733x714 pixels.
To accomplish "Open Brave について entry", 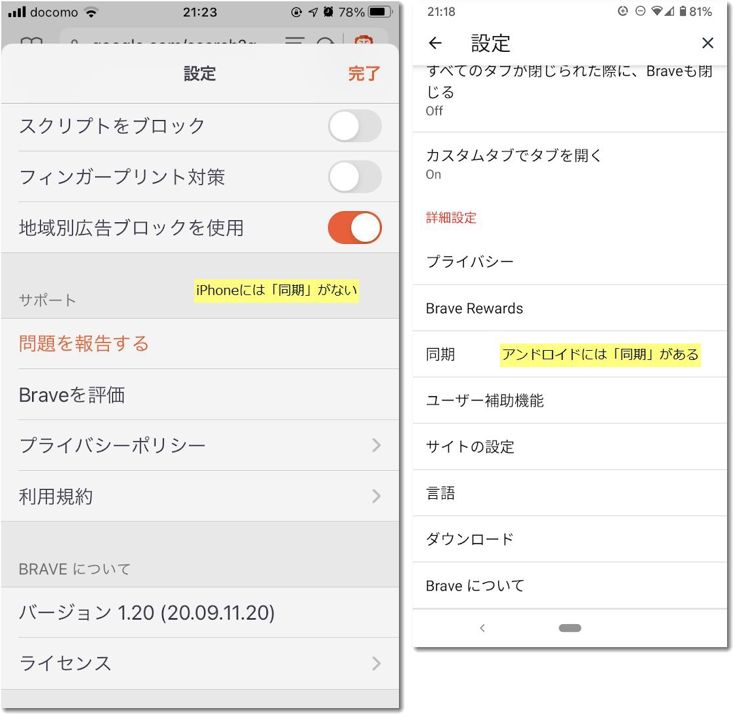I will pyautogui.click(x=570, y=585).
